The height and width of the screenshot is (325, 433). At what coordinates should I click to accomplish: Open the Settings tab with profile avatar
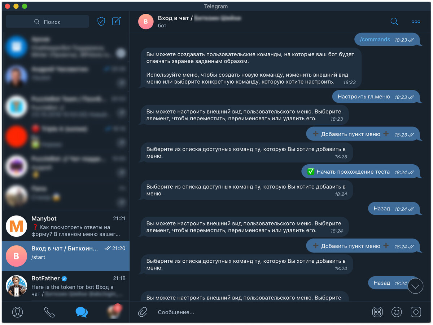[x=114, y=312]
